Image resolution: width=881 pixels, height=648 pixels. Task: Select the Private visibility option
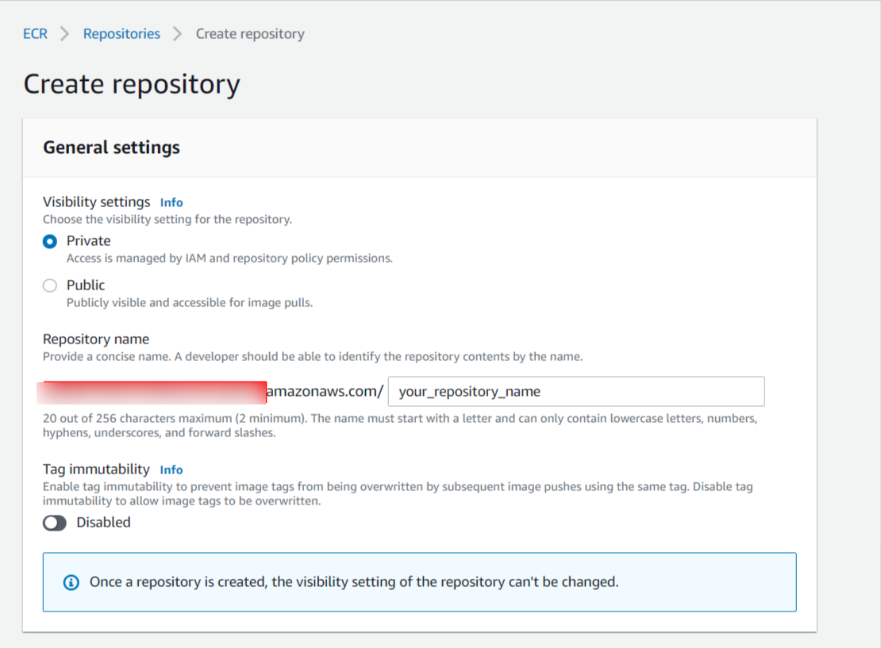pyautogui.click(x=49, y=241)
